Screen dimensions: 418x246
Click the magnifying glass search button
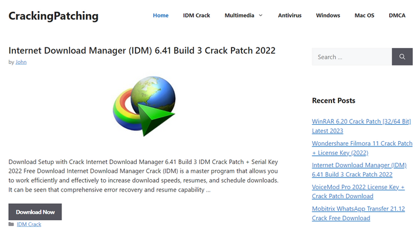[x=402, y=57]
